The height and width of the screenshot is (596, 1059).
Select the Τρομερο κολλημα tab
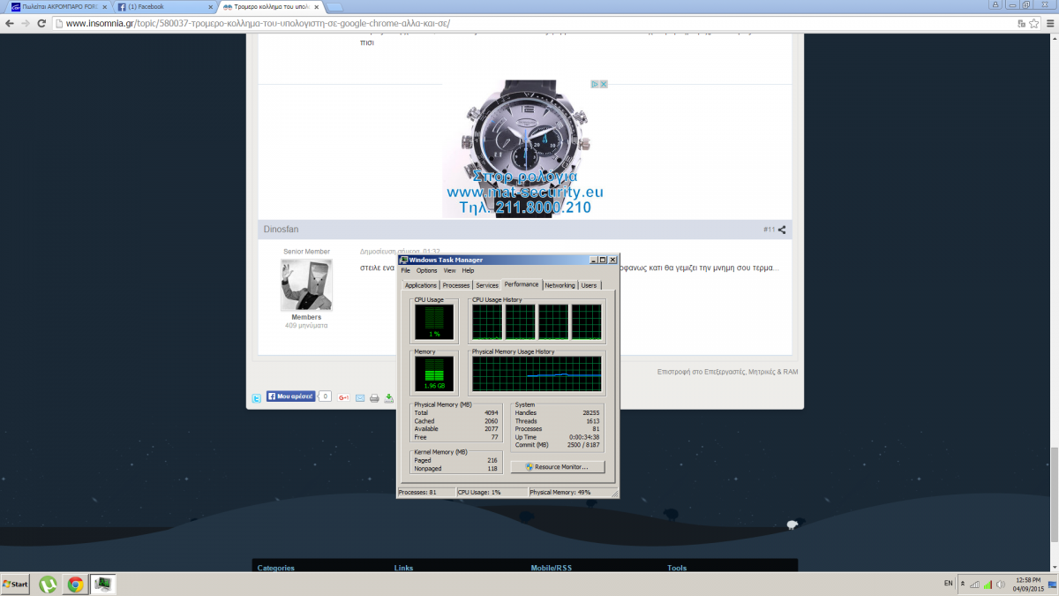click(x=271, y=6)
